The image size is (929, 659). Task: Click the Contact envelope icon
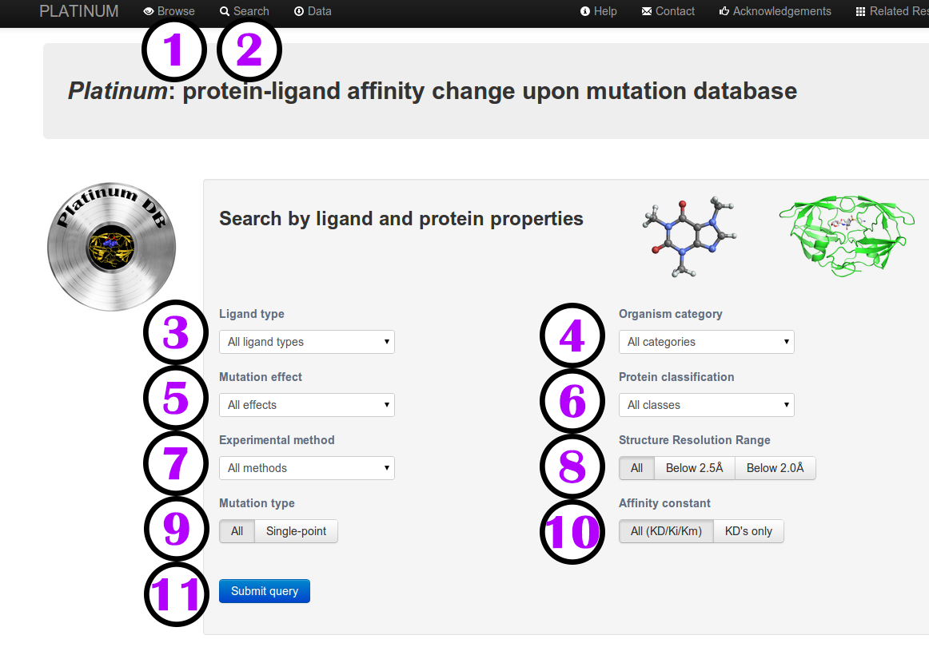pyautogui.click(x=647, y=12)
